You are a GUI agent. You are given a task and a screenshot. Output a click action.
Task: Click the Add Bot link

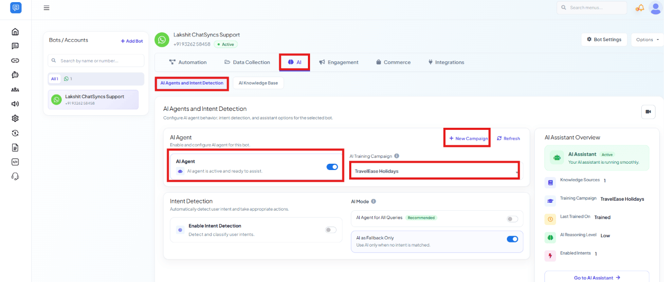[x=132, y=41]
